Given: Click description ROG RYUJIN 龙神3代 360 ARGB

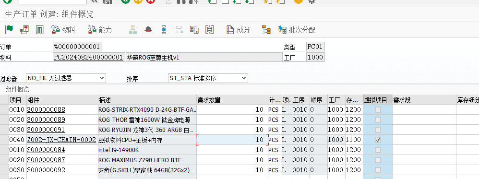Looking at the screenshot, I should point(147,130).
